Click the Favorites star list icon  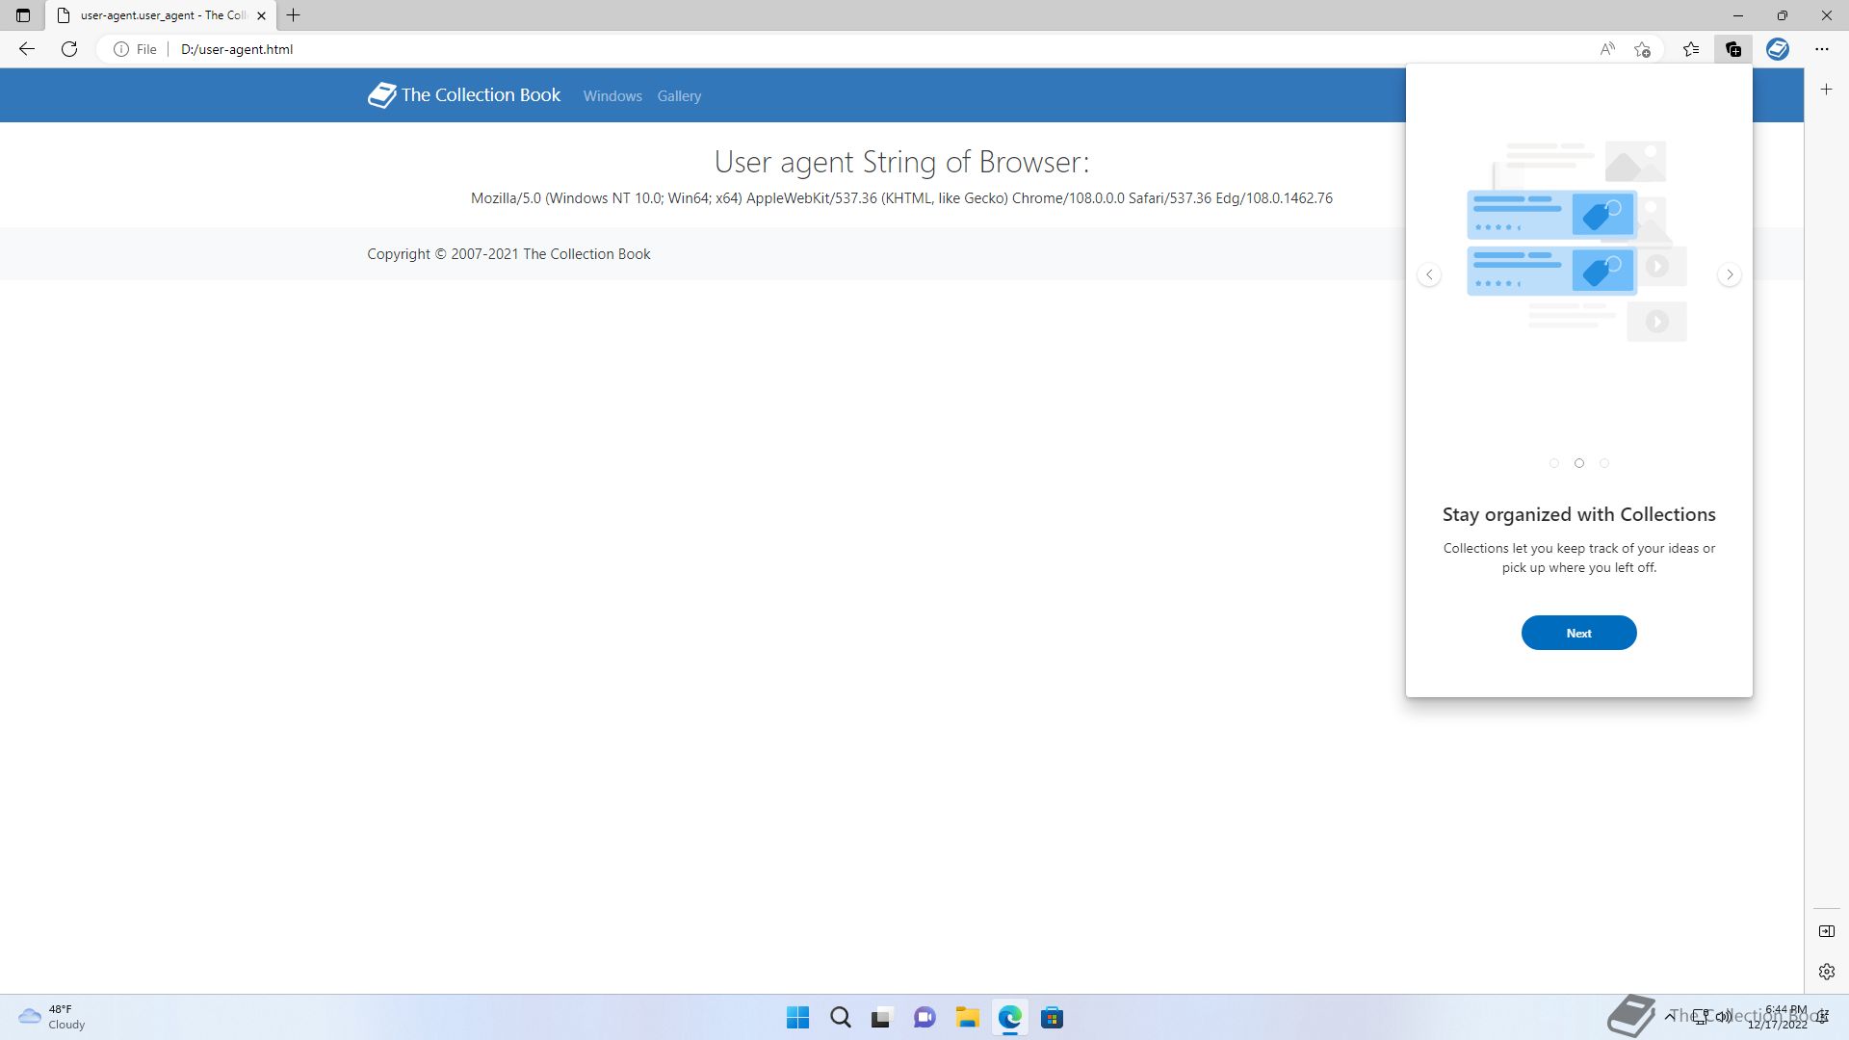click(1691, 49)
